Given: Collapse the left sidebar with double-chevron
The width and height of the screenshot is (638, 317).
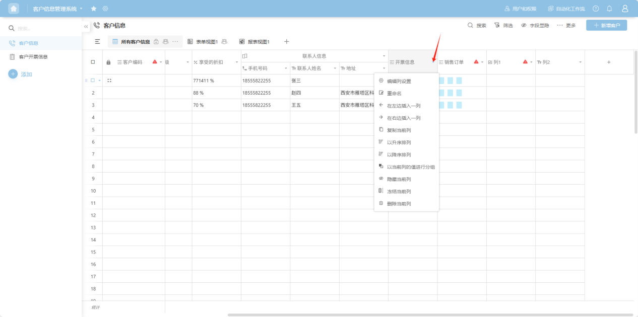Looking at the screenshot, I should [x=86, y=26].
